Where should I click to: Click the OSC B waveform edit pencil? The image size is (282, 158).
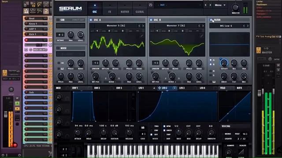pos(202,36)
